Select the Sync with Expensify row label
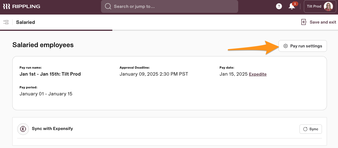This screenshot has height=148, width=338. click(x=52, y=129)
